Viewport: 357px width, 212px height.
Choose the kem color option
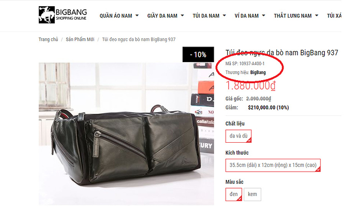pos(252,194)
